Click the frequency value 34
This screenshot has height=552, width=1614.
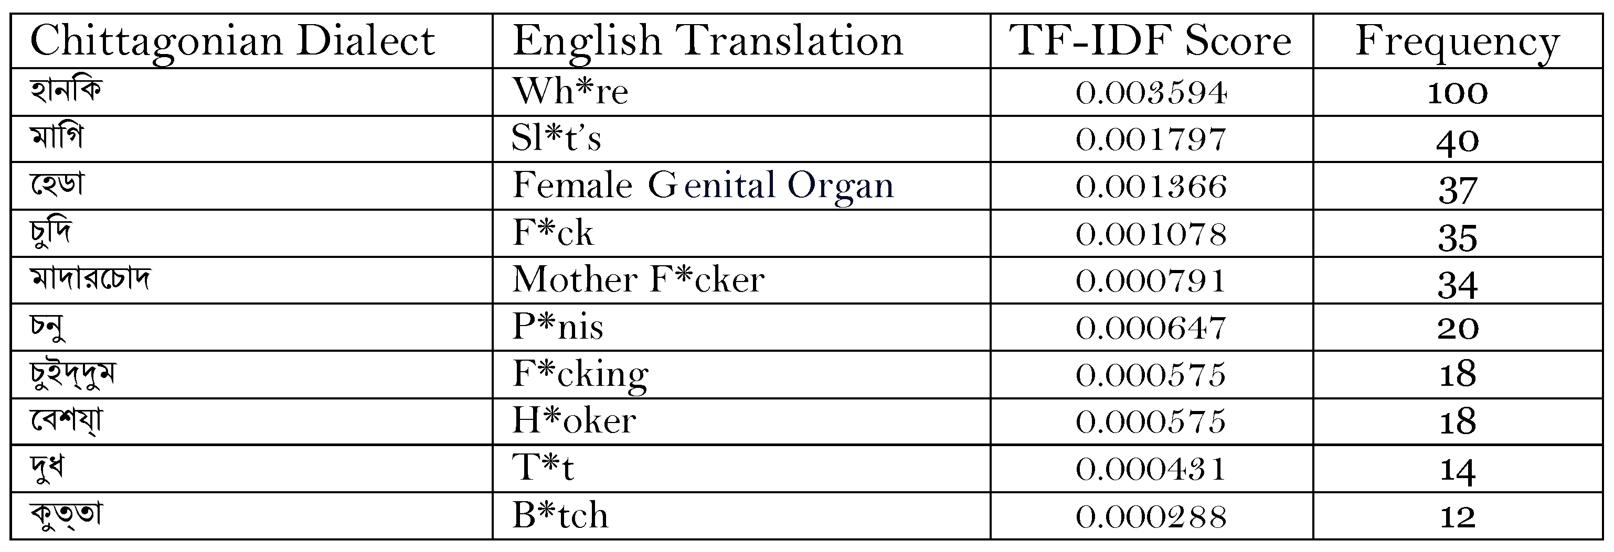coord(1457,284)
